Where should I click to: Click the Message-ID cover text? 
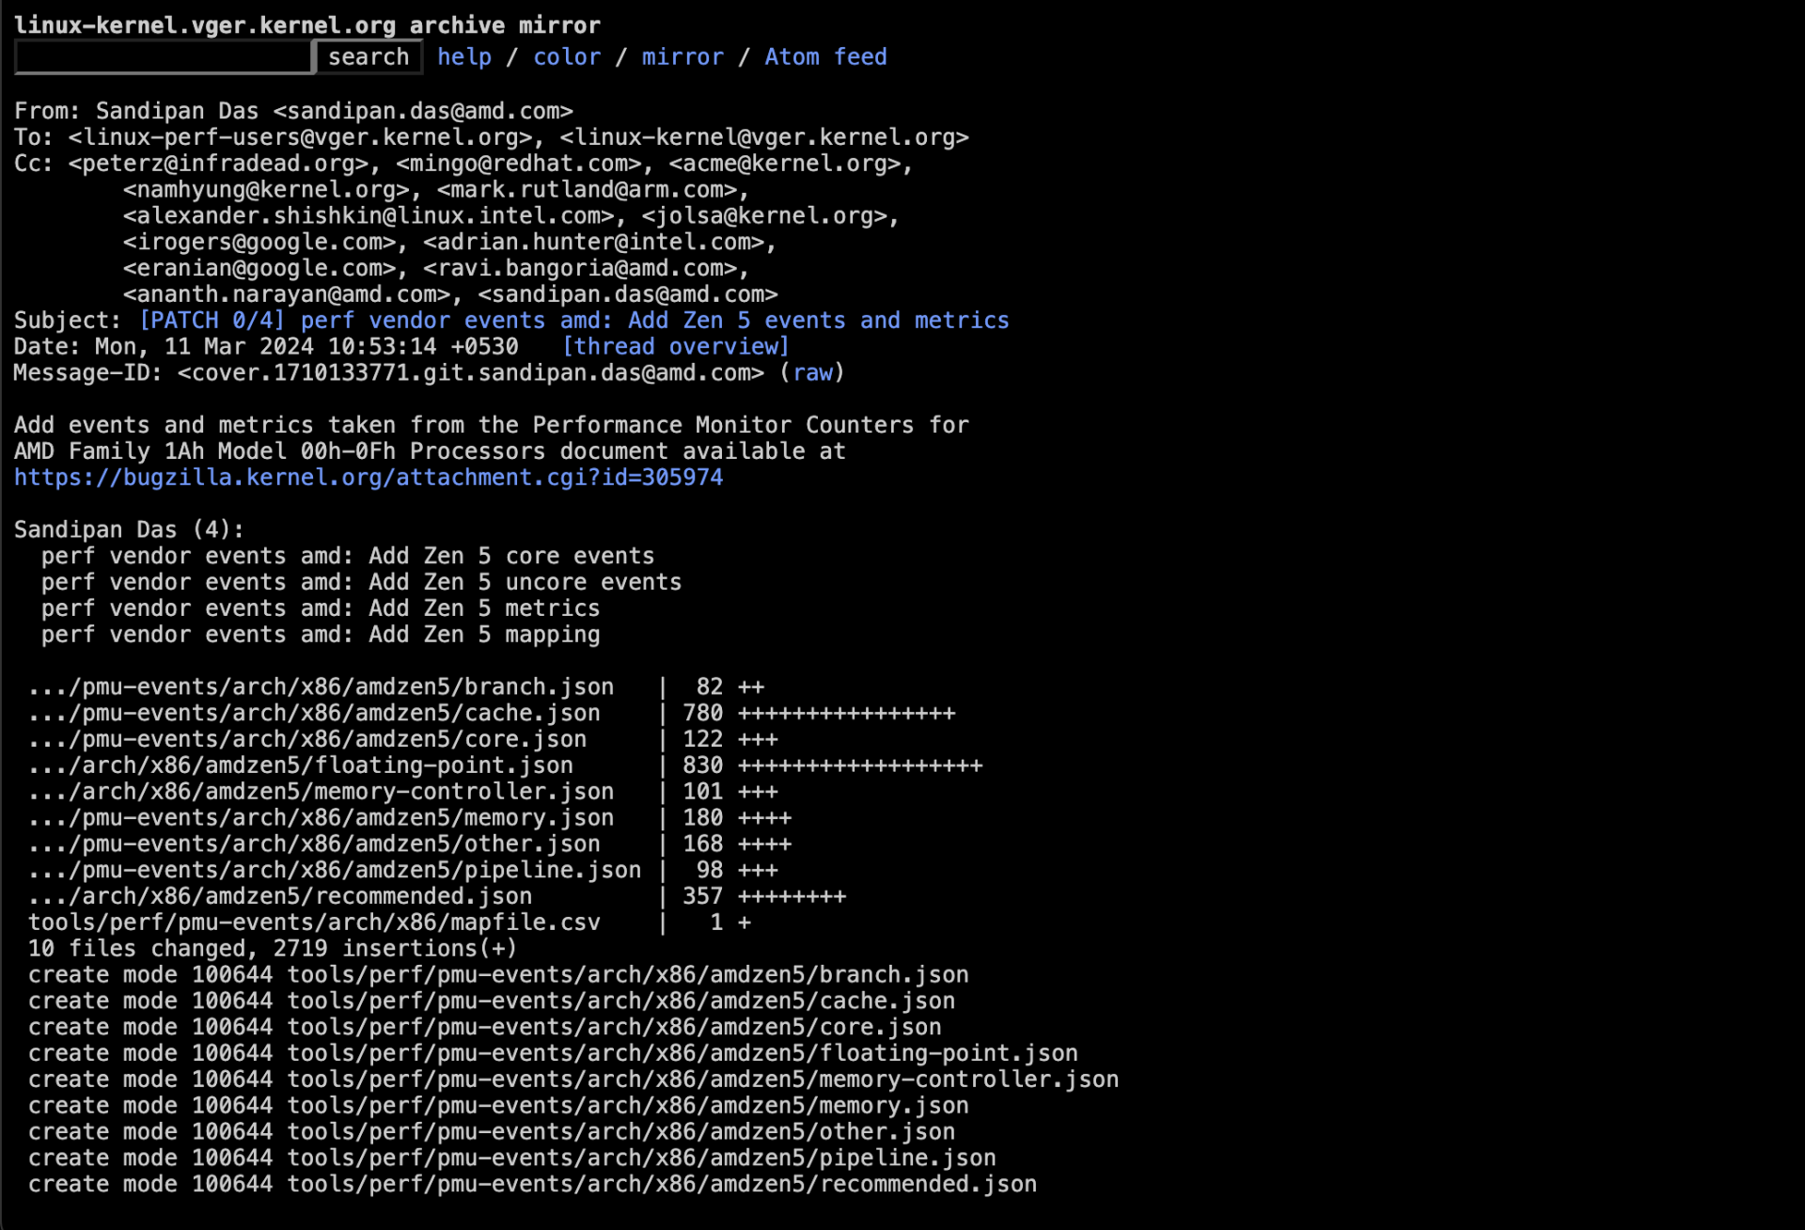coord(470,373)
